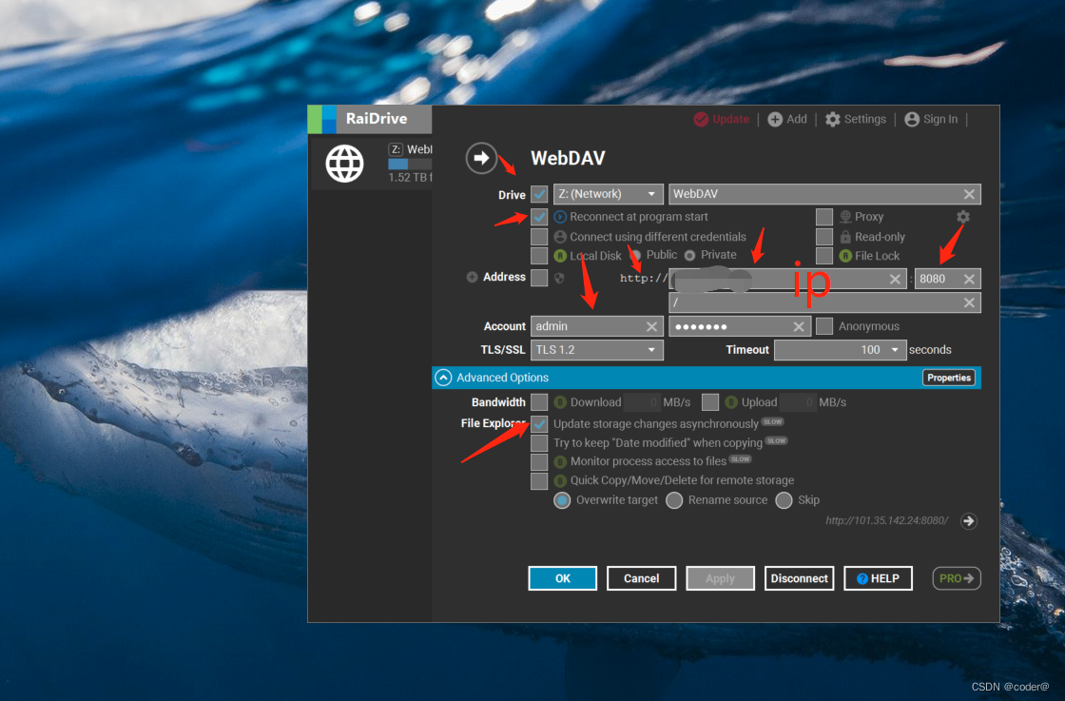The image size is (1065, 701).
Task: Open the TLS 1.2 dropdown
Action: click(x=597, y=350)
